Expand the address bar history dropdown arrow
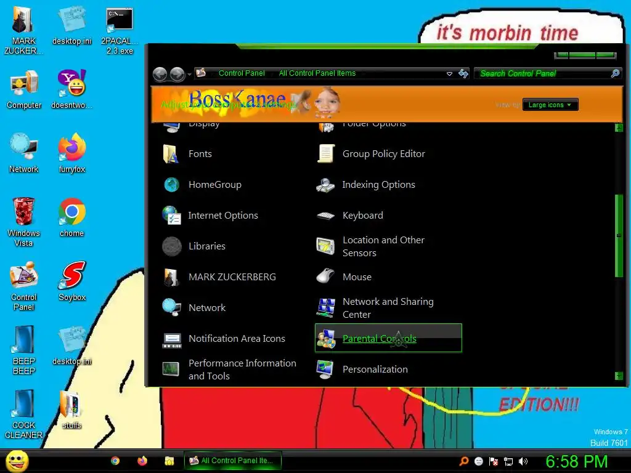Viewport: 631px width, 473px height. pos(449,74)
